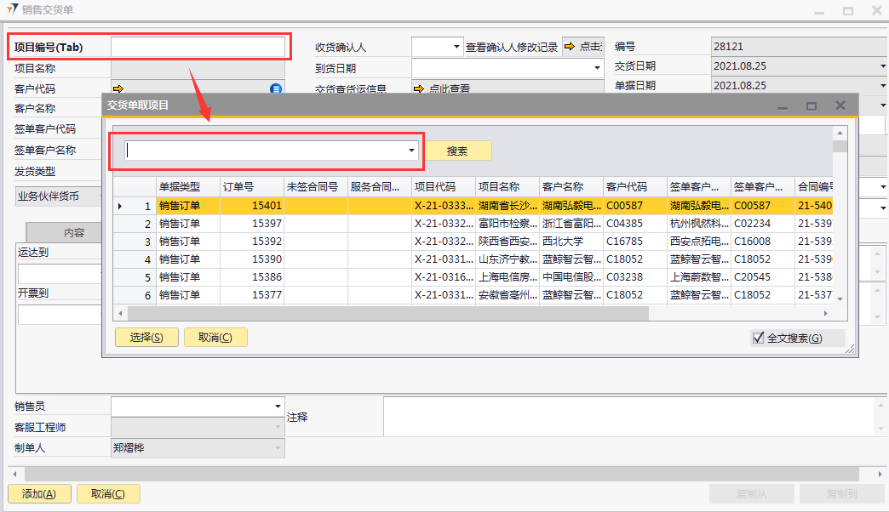This screenshot has width=889, height=512.
Task: Click the 选择(S) button
Action: [x=146, y=338]
